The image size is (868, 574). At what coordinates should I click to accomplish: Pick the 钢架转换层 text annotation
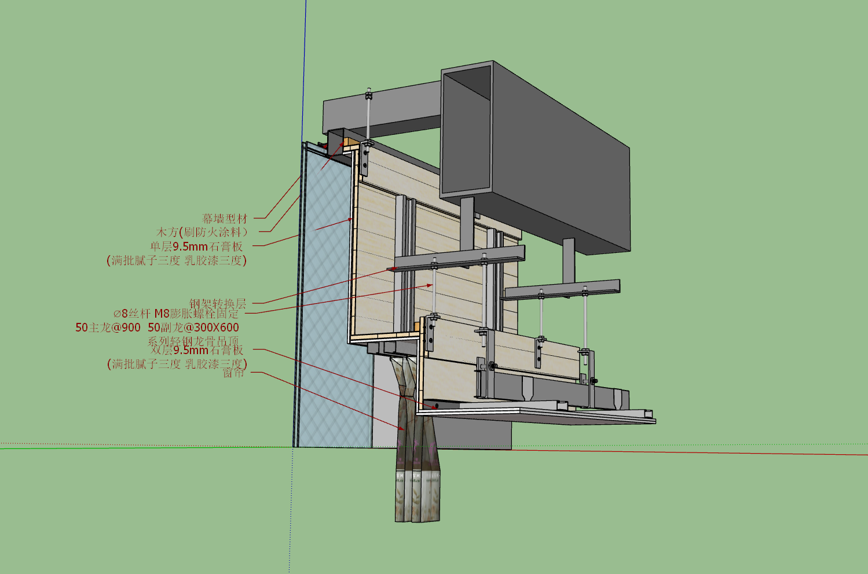pyautogui.click(x=218, y=303)
